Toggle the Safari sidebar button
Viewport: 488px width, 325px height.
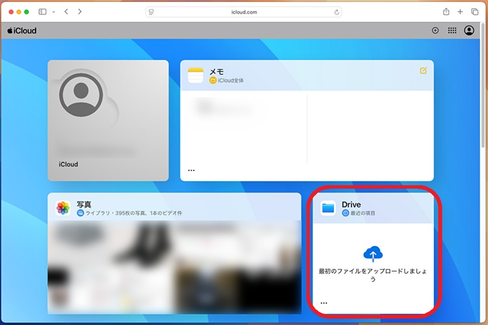[42, 12]
